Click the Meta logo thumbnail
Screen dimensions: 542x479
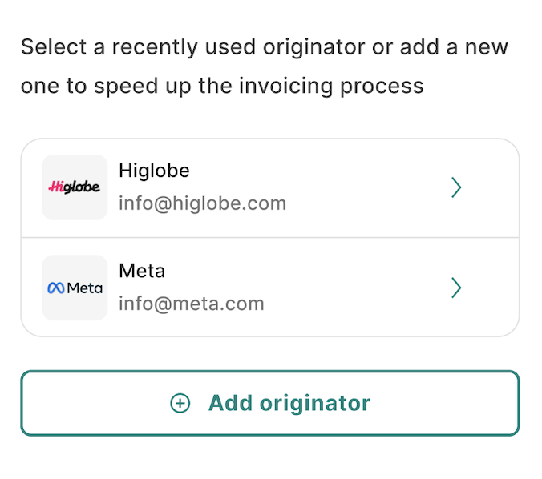click(75, 288)
